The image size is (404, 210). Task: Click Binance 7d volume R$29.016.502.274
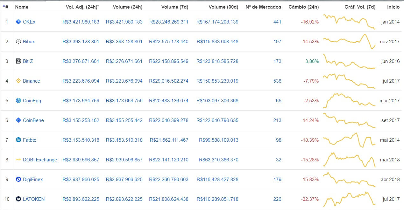169,81
